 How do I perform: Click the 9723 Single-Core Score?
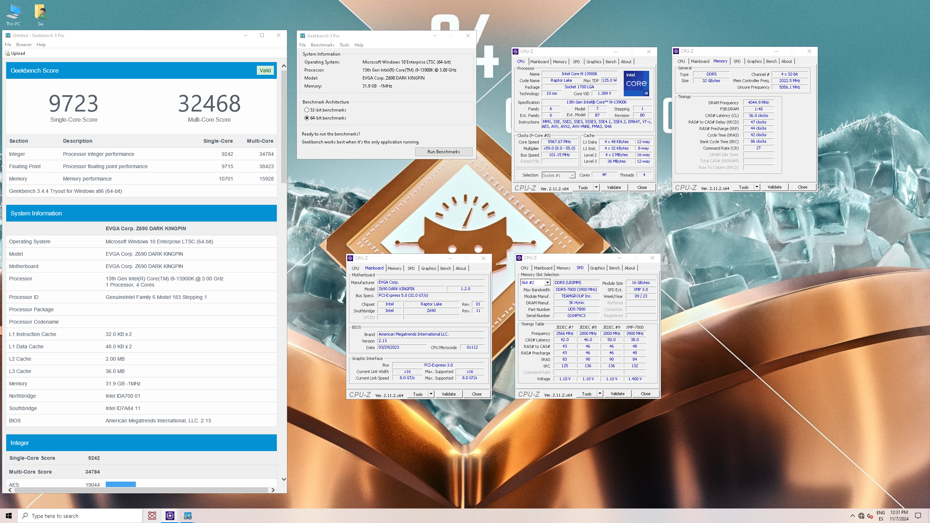(74, 104)
